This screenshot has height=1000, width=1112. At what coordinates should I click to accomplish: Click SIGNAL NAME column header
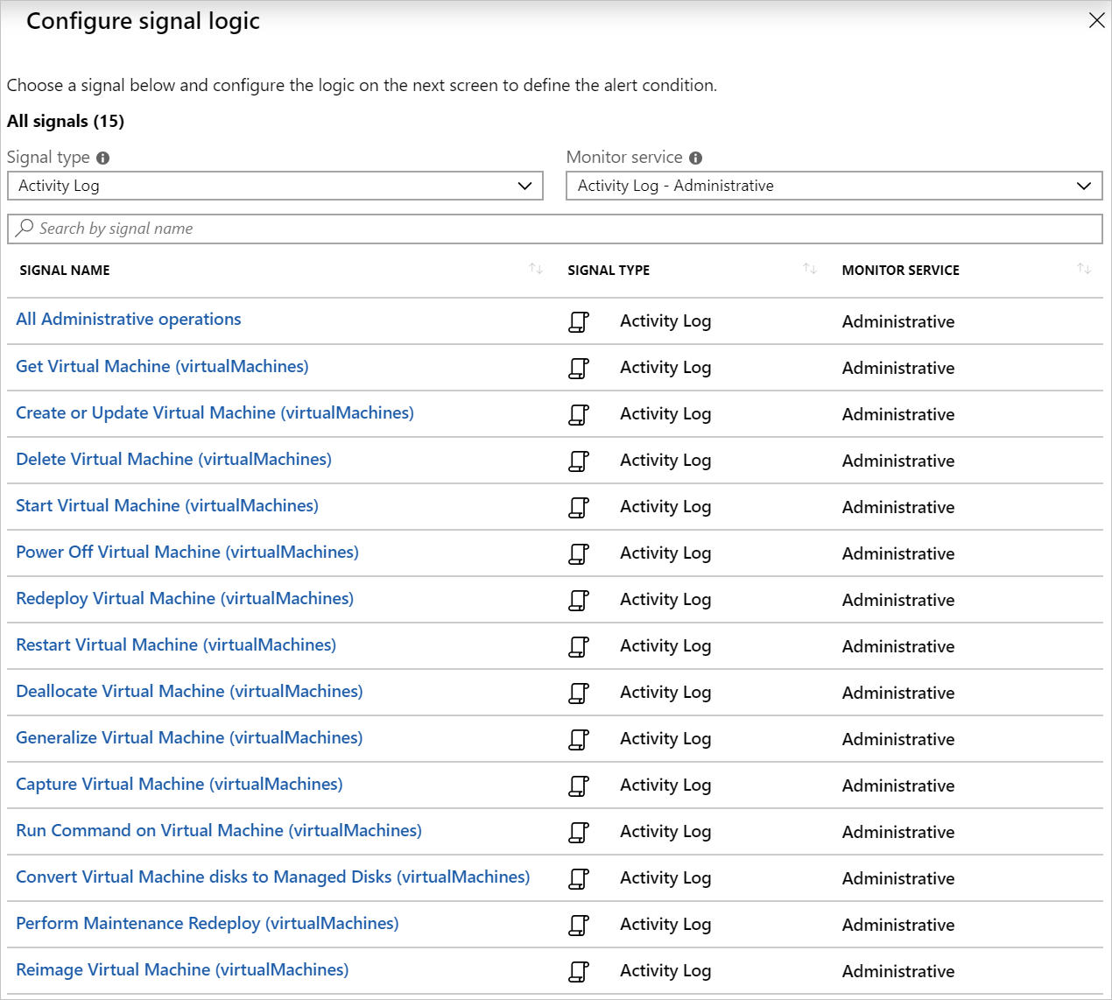65,271
